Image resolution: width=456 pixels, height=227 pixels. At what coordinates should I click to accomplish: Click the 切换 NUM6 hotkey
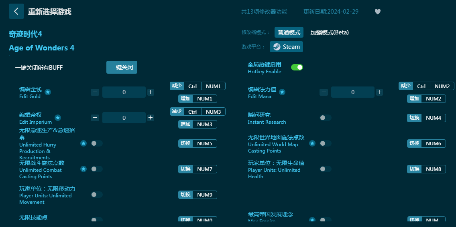pos(426,143)
